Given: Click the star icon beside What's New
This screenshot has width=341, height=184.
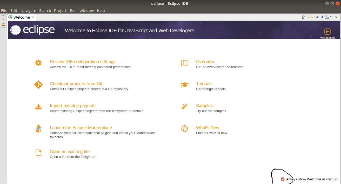Looking at the screenshot, I should (x=185, y=129).
